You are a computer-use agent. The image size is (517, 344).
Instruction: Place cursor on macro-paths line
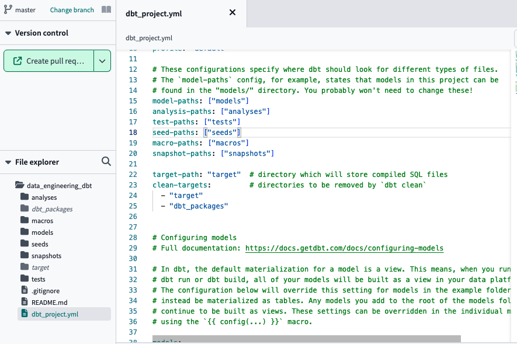tap(200, 143)
